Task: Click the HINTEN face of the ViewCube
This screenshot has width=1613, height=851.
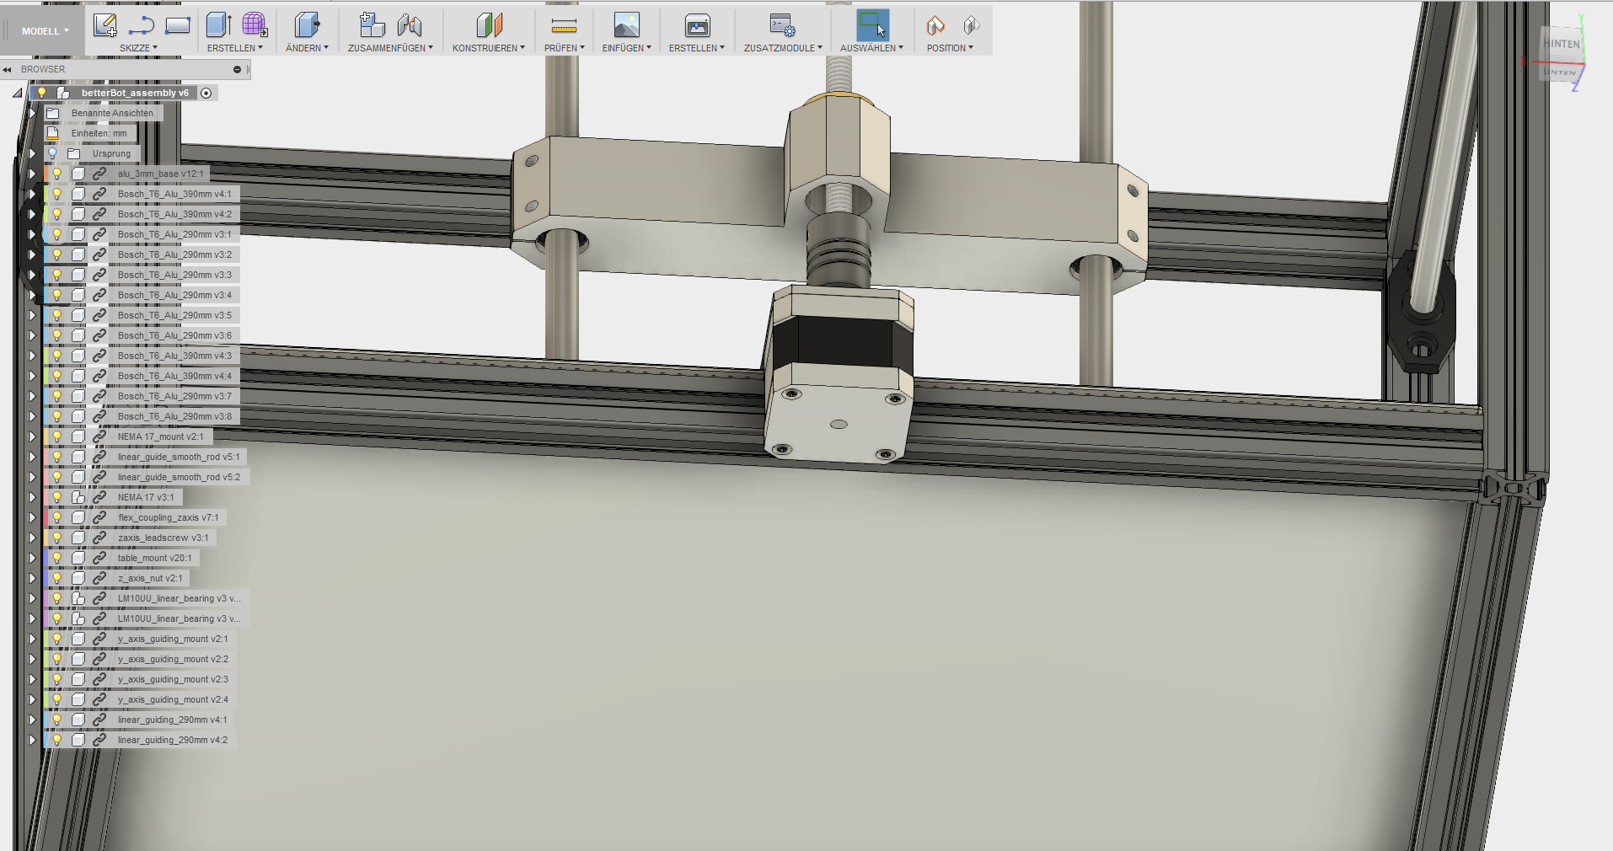Action: [x=1562, y=44]
